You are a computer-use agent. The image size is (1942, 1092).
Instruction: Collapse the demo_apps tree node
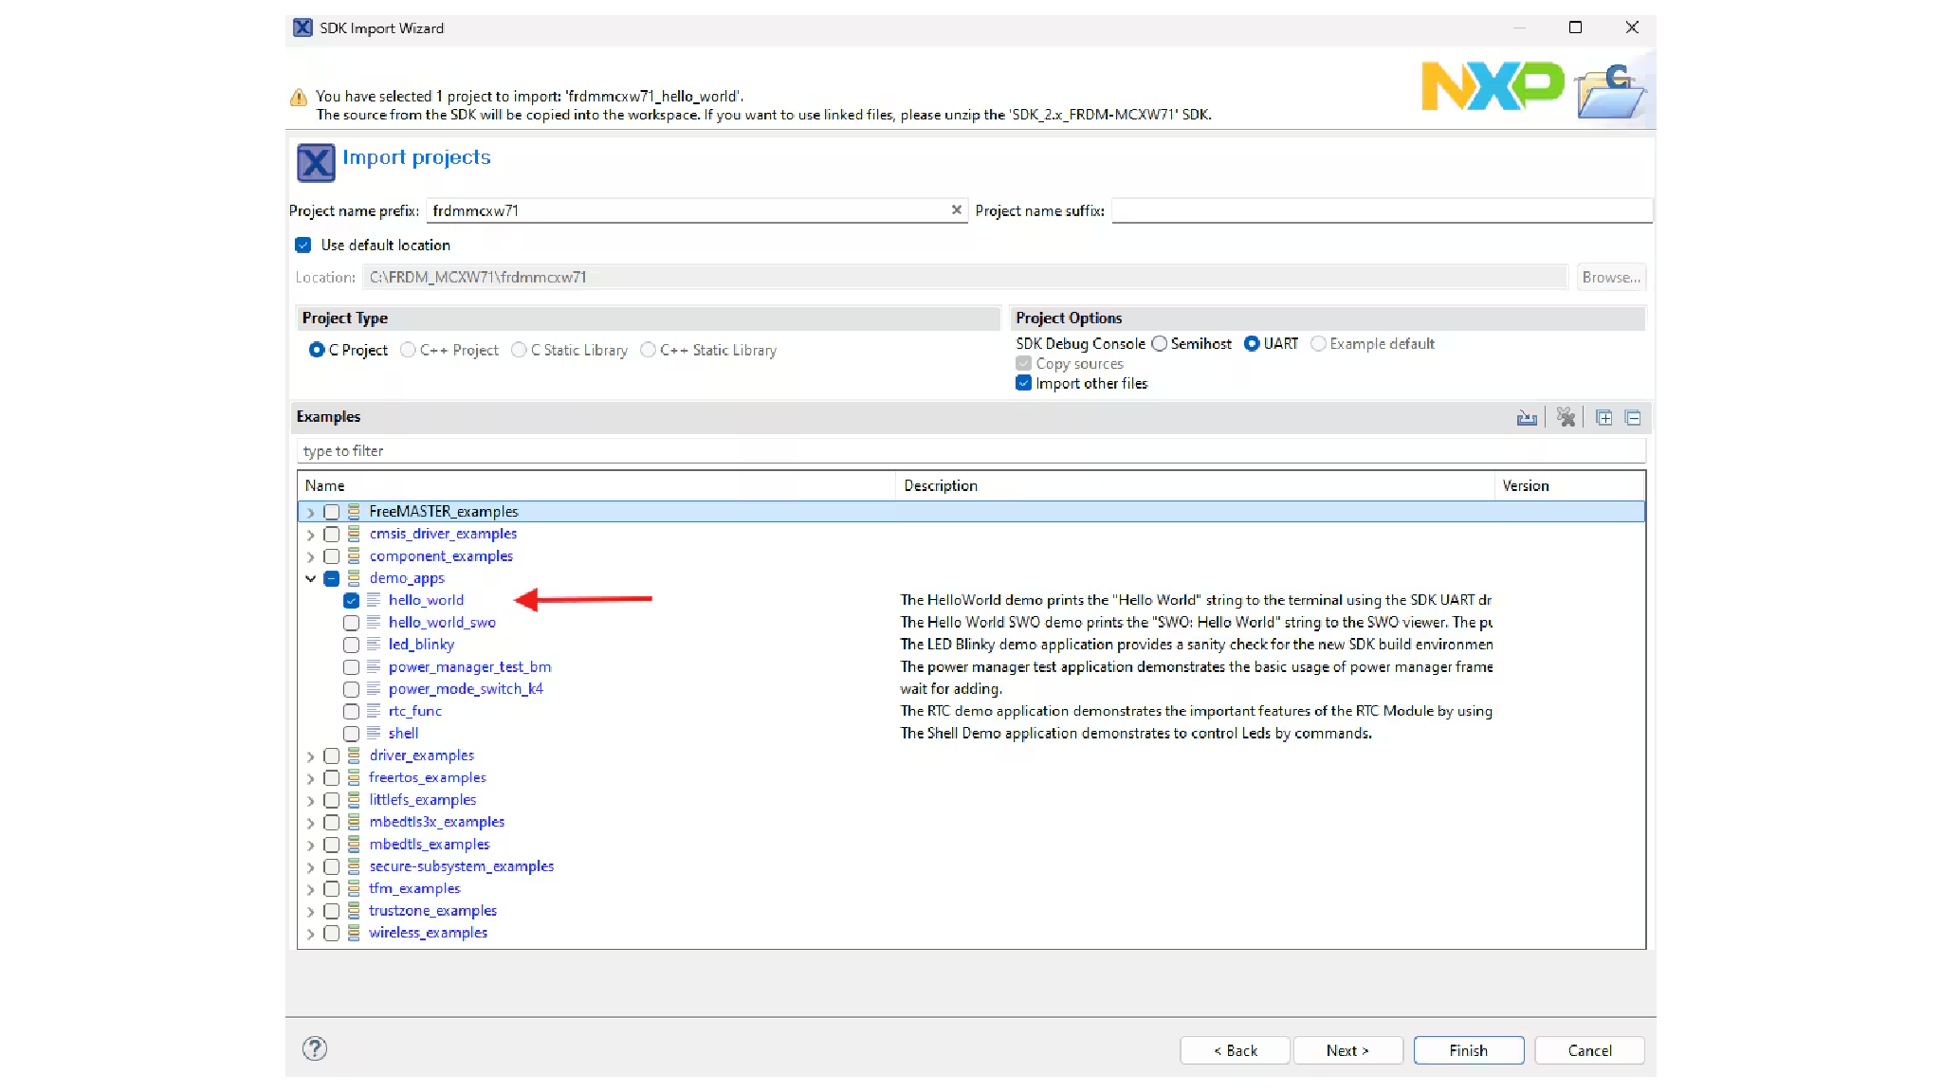(310, 578)
